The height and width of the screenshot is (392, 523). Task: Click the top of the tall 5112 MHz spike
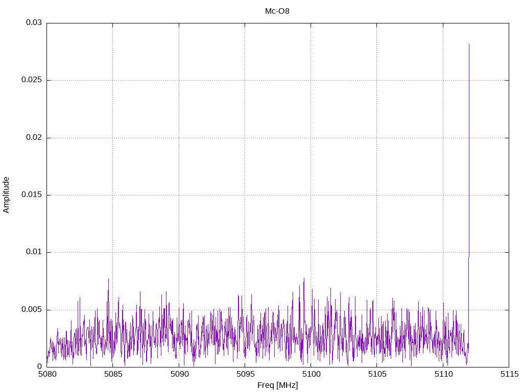point(469,45)
